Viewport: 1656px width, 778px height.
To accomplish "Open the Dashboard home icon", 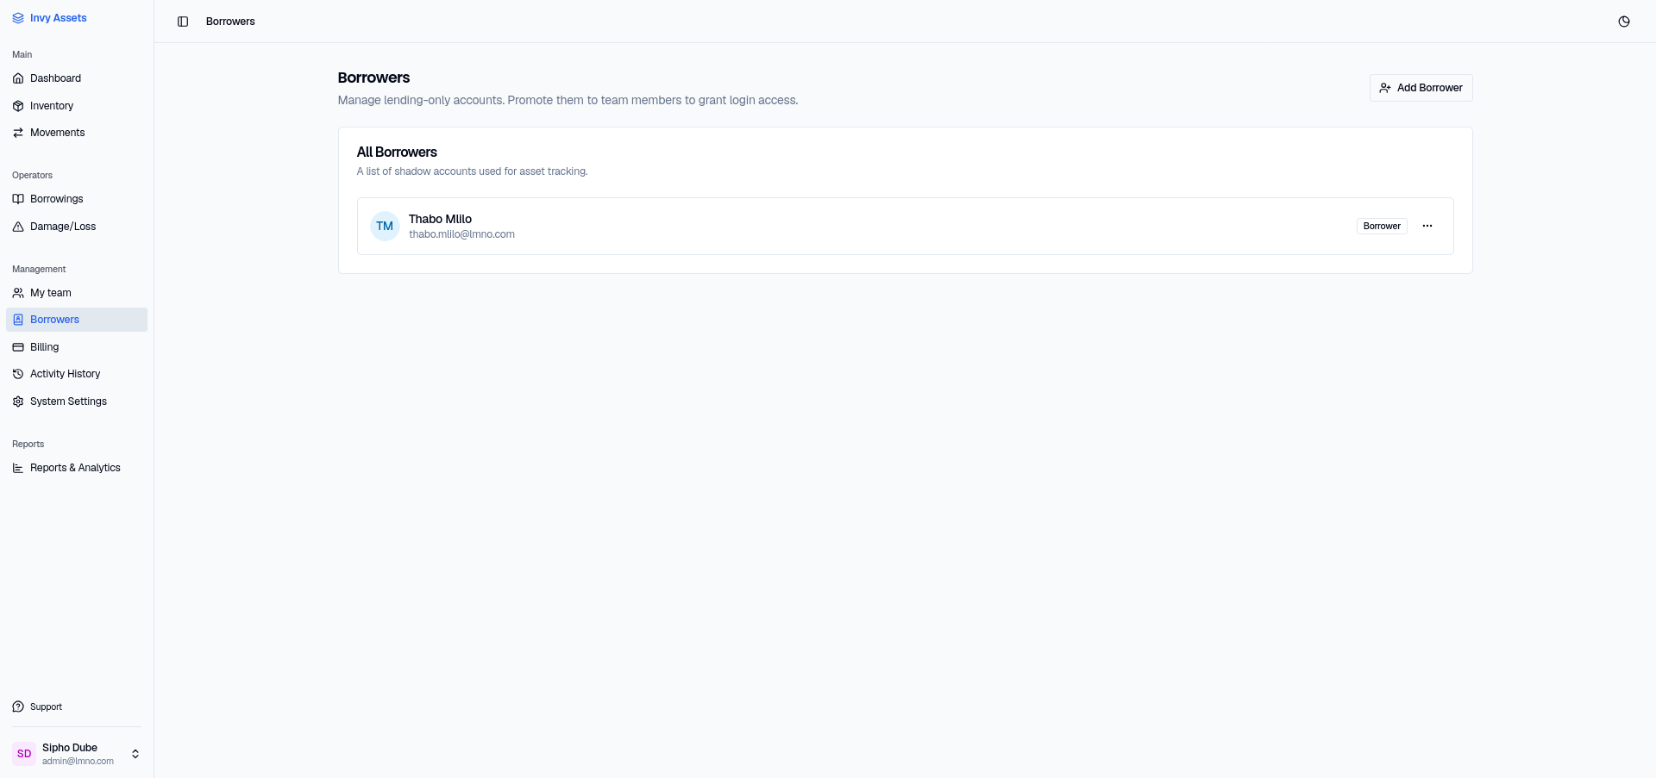I will pyautogui.click(x=18, y=78).
